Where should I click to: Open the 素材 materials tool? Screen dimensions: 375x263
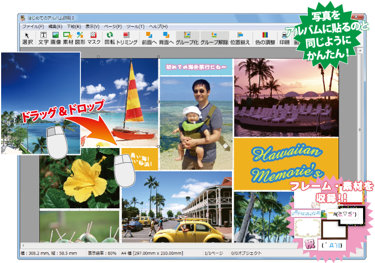coord(68,39)
